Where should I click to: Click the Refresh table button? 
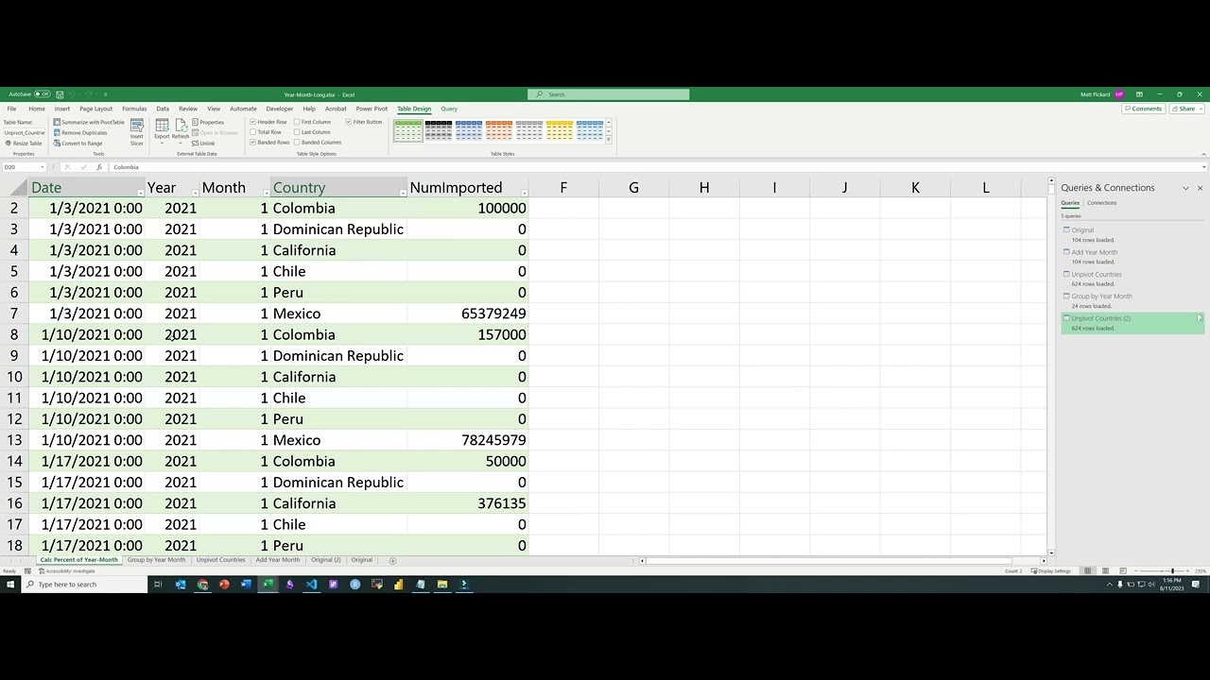[x=180, y=132]
